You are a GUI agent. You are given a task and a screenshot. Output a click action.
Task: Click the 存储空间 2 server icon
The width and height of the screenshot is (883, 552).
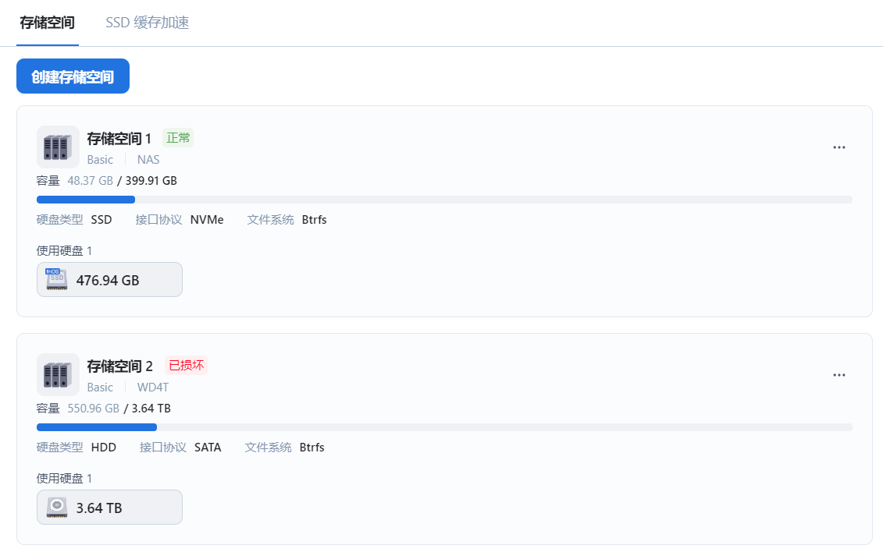click(x=58, y=374)
